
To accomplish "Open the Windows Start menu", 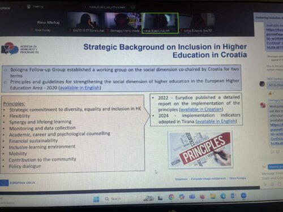I will coord(96,199).
